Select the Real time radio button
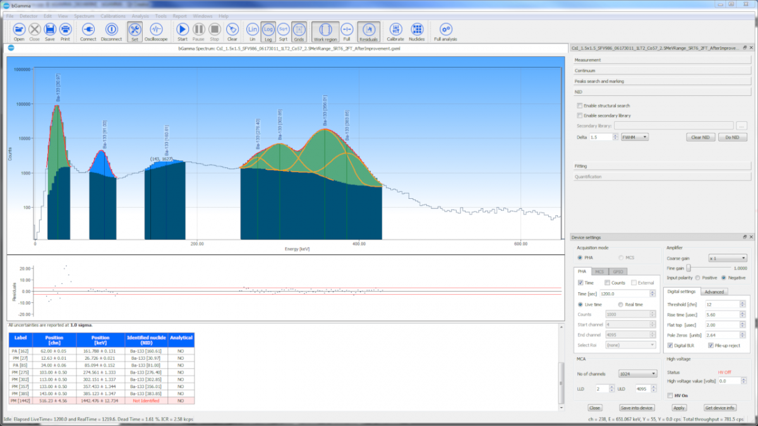758x426 pixels. click(620, 304)
